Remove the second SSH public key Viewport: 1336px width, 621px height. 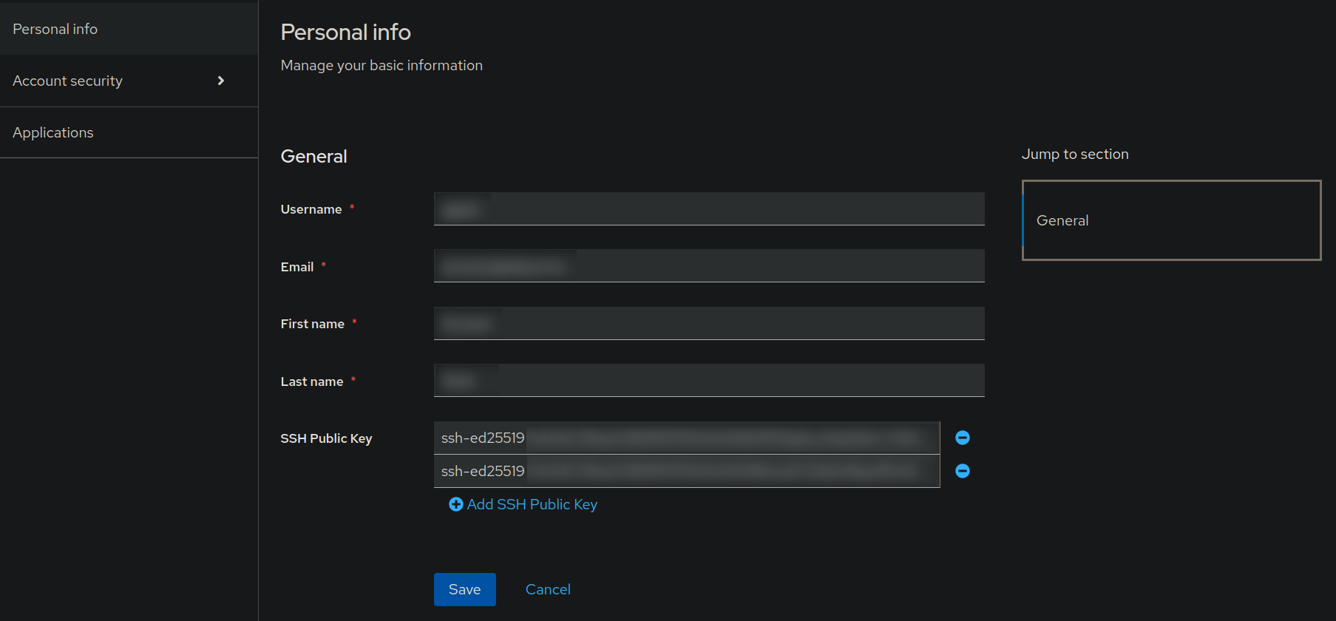(x=962, y=471)
